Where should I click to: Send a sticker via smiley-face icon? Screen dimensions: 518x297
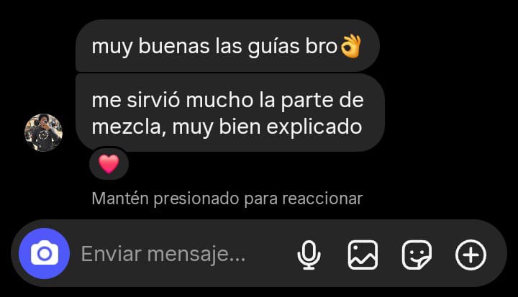(x=417, y=255)
